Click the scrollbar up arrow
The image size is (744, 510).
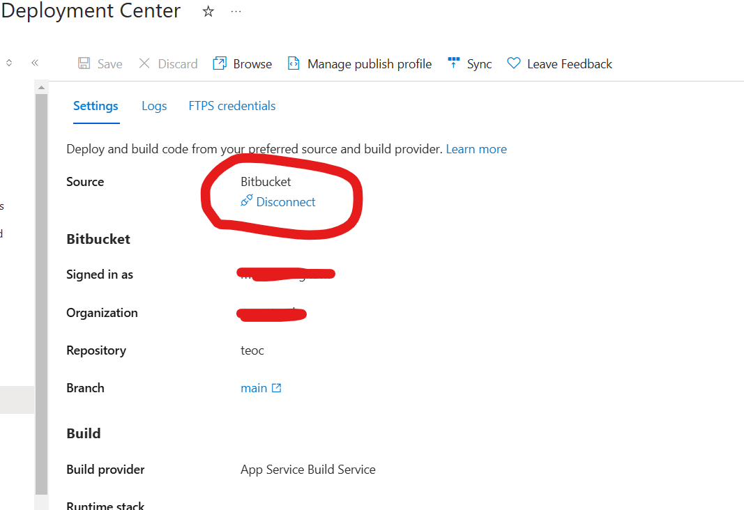[x=41, y=87]
